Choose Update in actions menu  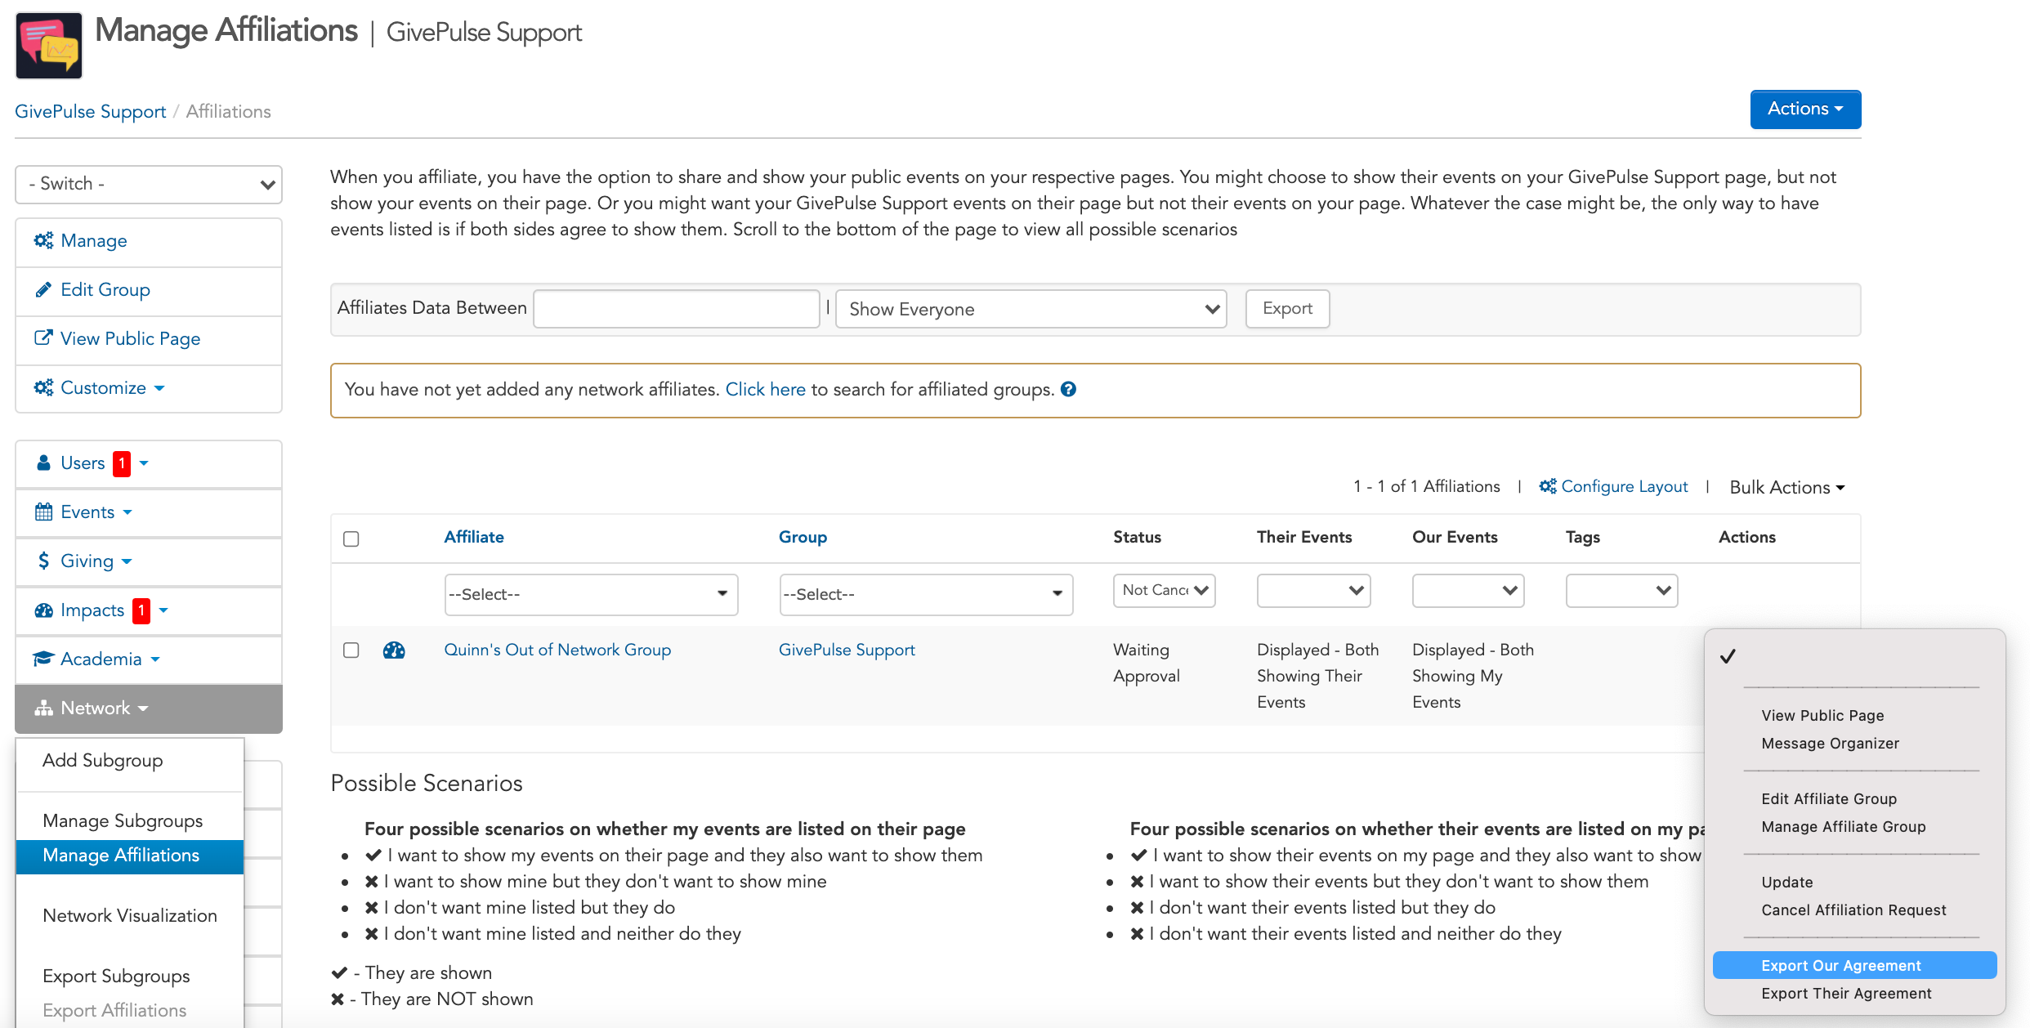click(1786, 882)
